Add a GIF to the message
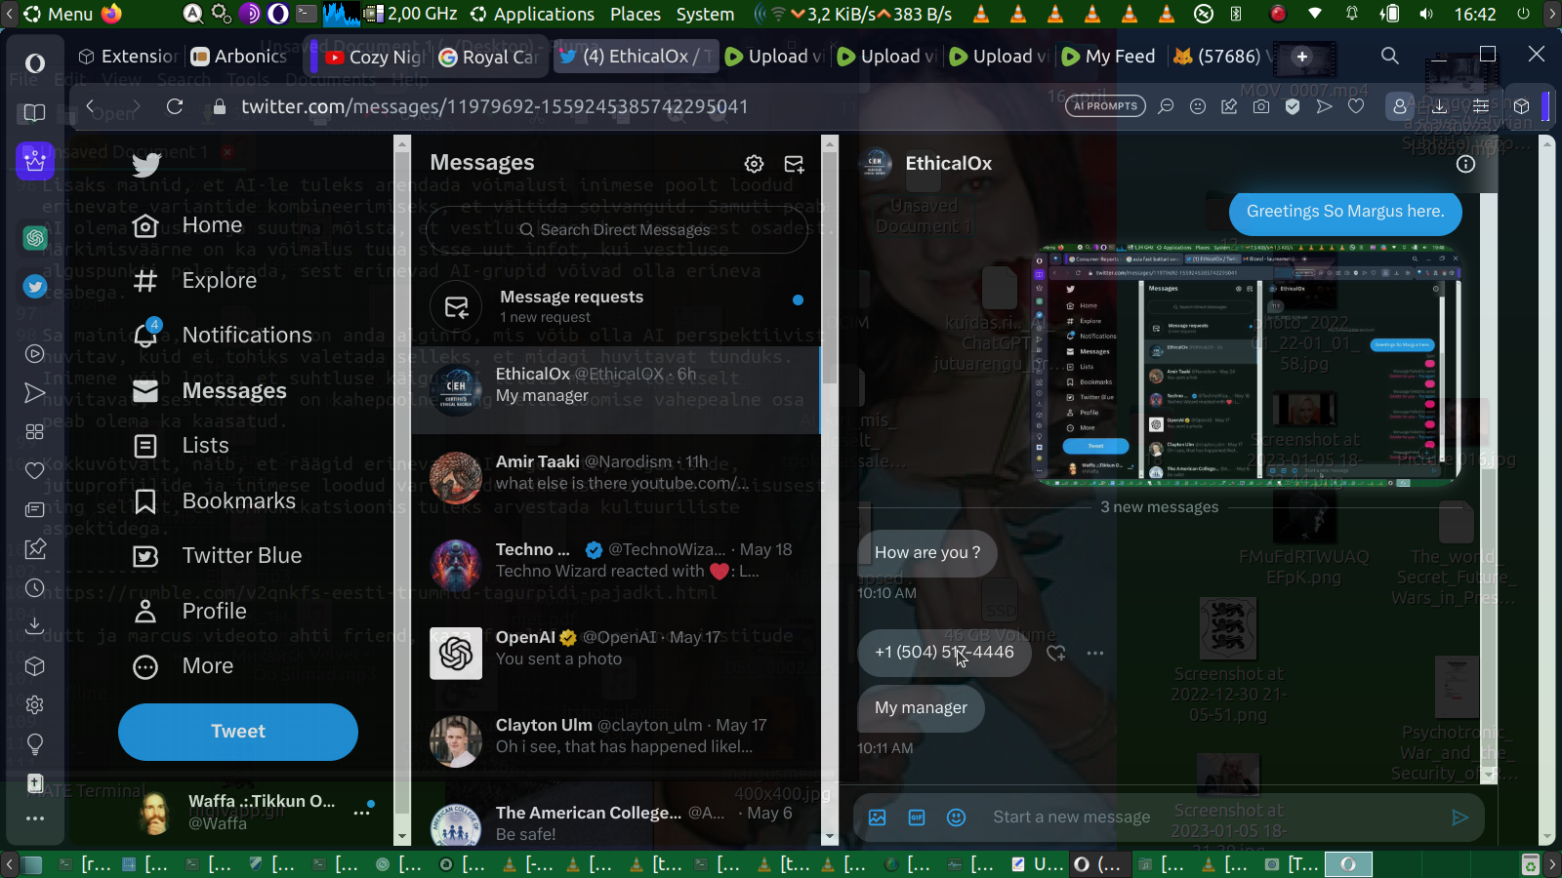1562x878 pixels. 917,818
